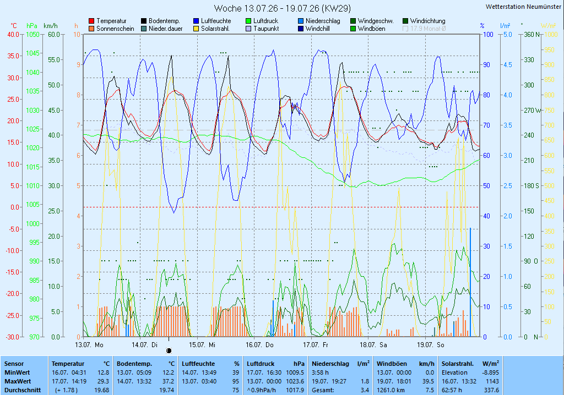Click the Gesamt: precipitation total label

point(323,391)
